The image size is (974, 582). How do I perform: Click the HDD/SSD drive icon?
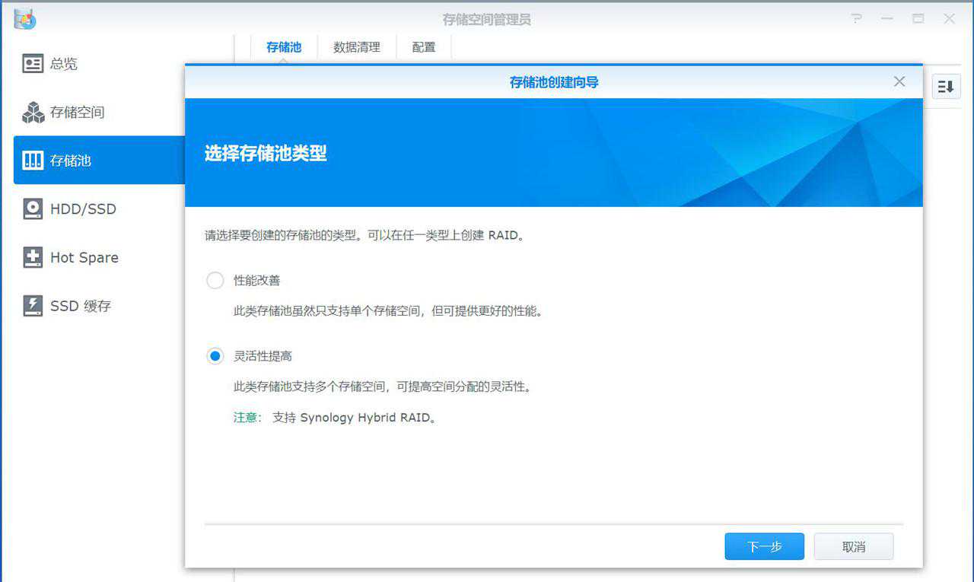[33, 209]
